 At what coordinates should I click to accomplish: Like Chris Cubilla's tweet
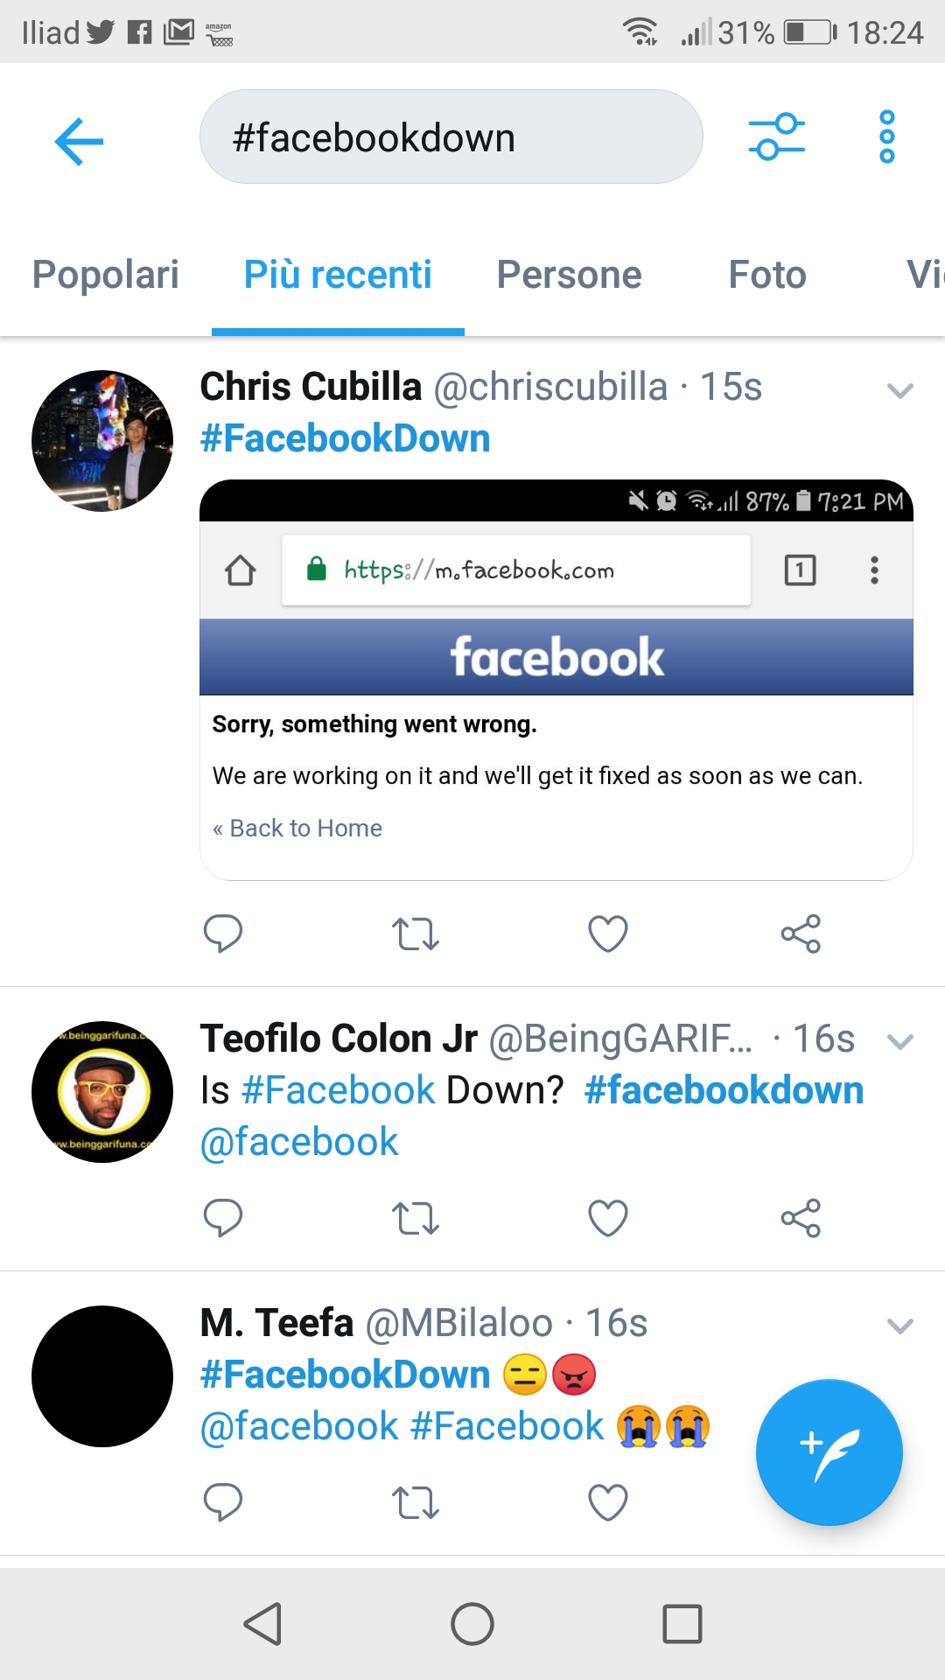[x=608, y=934]
